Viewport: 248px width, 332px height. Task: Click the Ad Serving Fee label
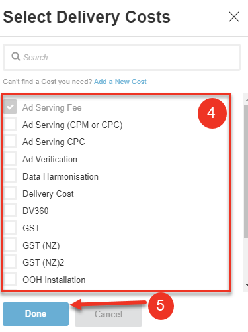(52, 107)
